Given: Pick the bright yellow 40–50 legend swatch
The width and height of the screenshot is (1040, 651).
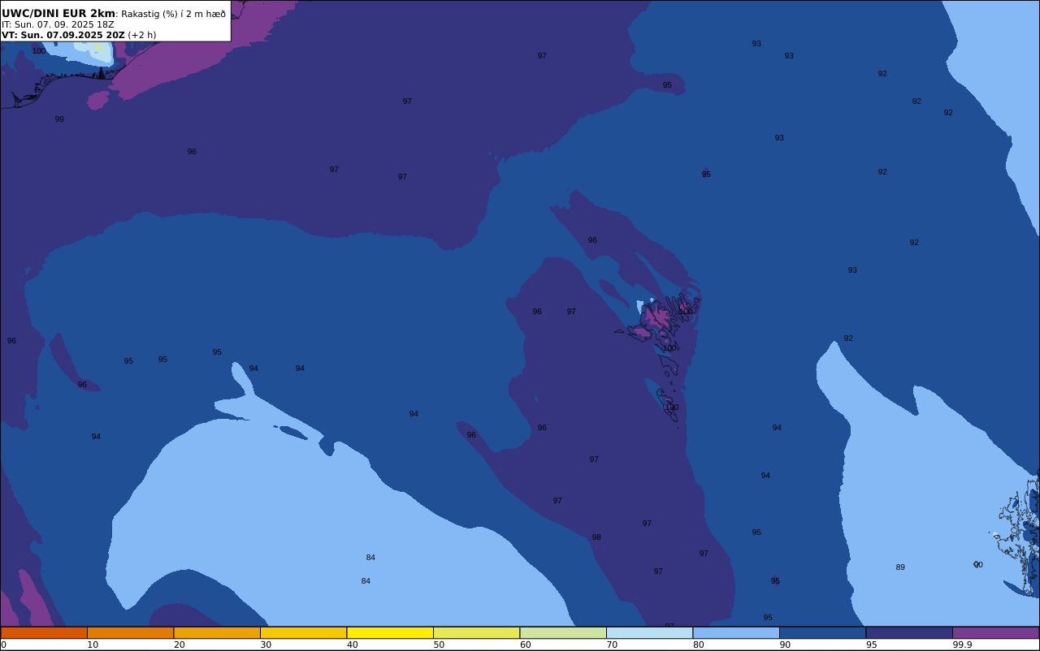Looking at the screenshot, I should [390, 632].
